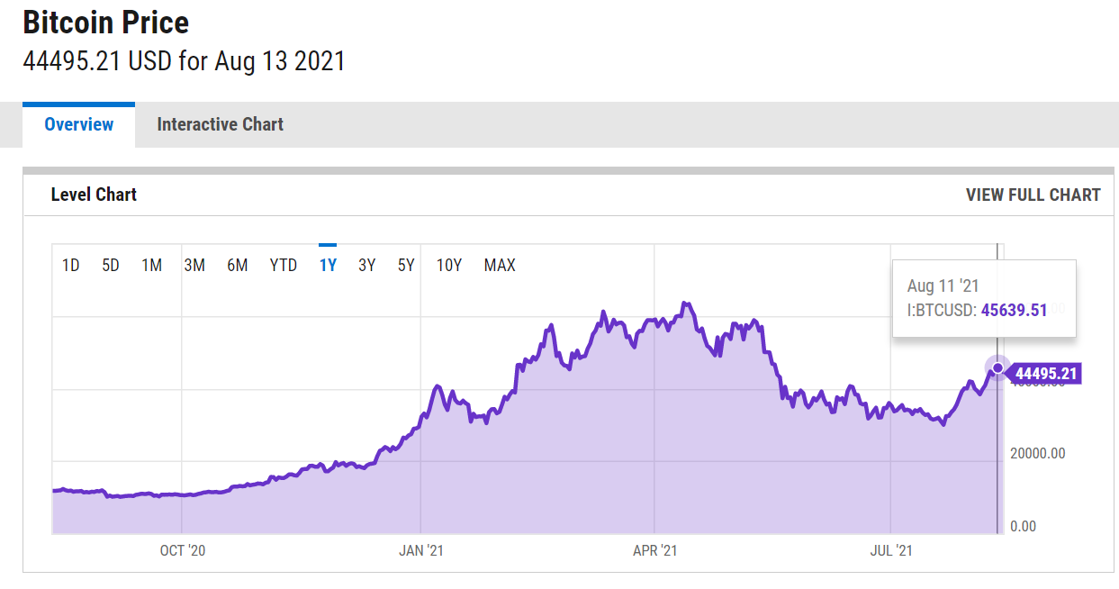Select the 3M time range
The width and height of the screenshot is (1119, 589).
(x=194, y=265)
